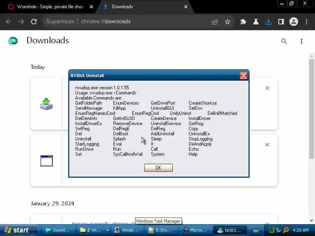Click 'InstallDriverEx' text in dialog
This screenshot has height=236, width=315.
tap(88, 124)
